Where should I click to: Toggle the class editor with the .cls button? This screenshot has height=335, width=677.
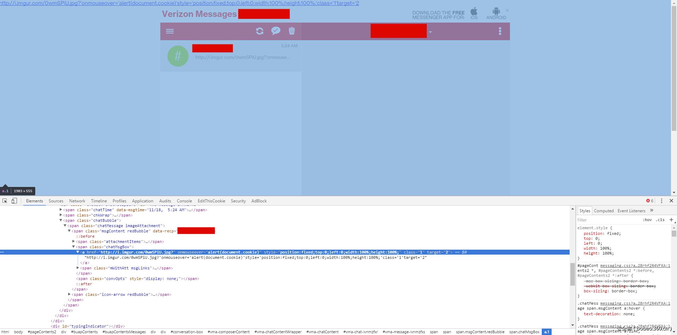click(x=660, y=220)
